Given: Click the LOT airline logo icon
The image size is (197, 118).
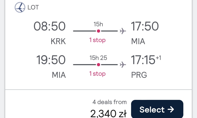Looking at the screenshot, I should (20, 7).
